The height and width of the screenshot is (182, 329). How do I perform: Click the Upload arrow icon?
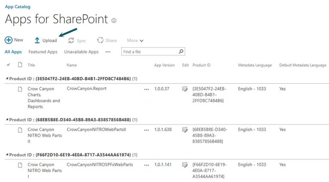(x=37, y=41)
